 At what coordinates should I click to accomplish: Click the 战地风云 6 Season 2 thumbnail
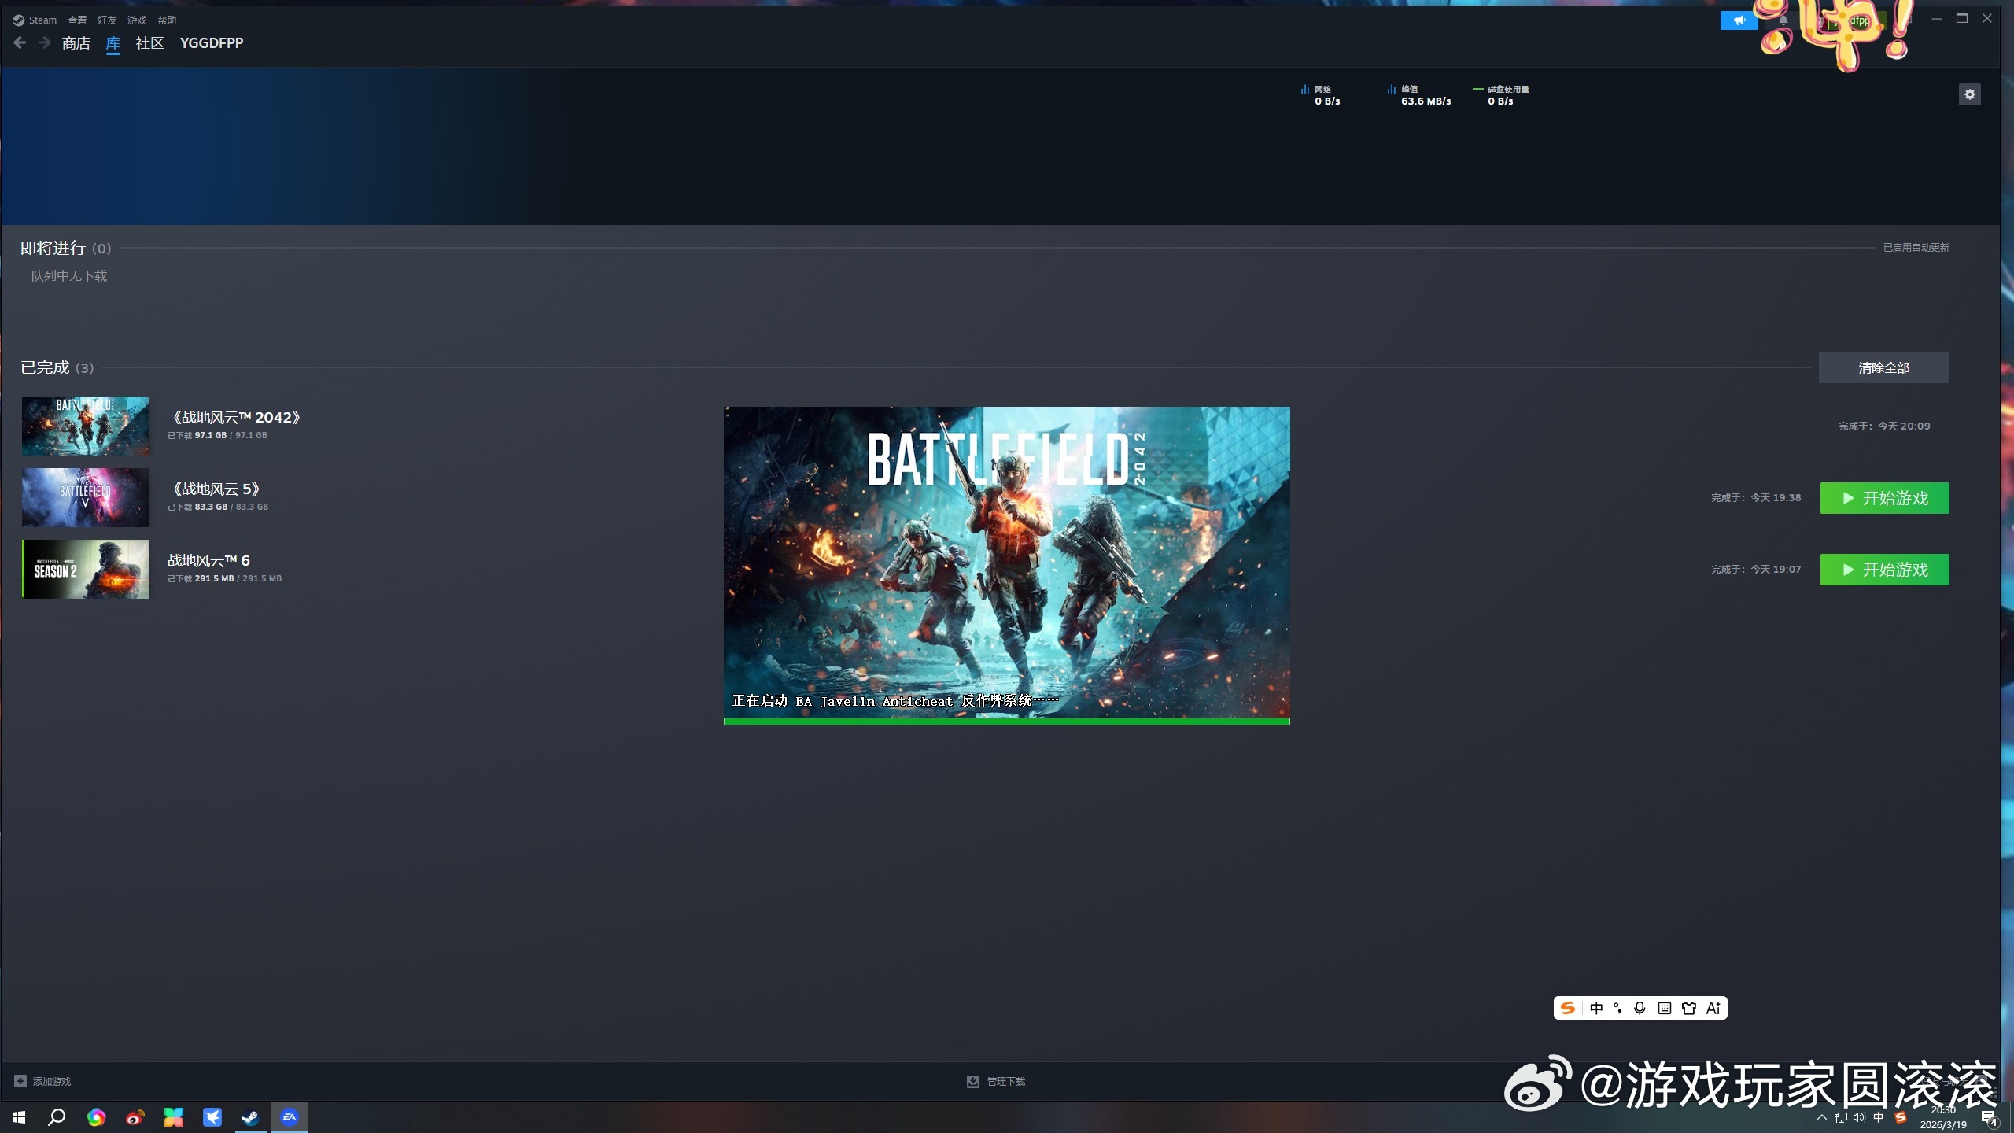85,569
